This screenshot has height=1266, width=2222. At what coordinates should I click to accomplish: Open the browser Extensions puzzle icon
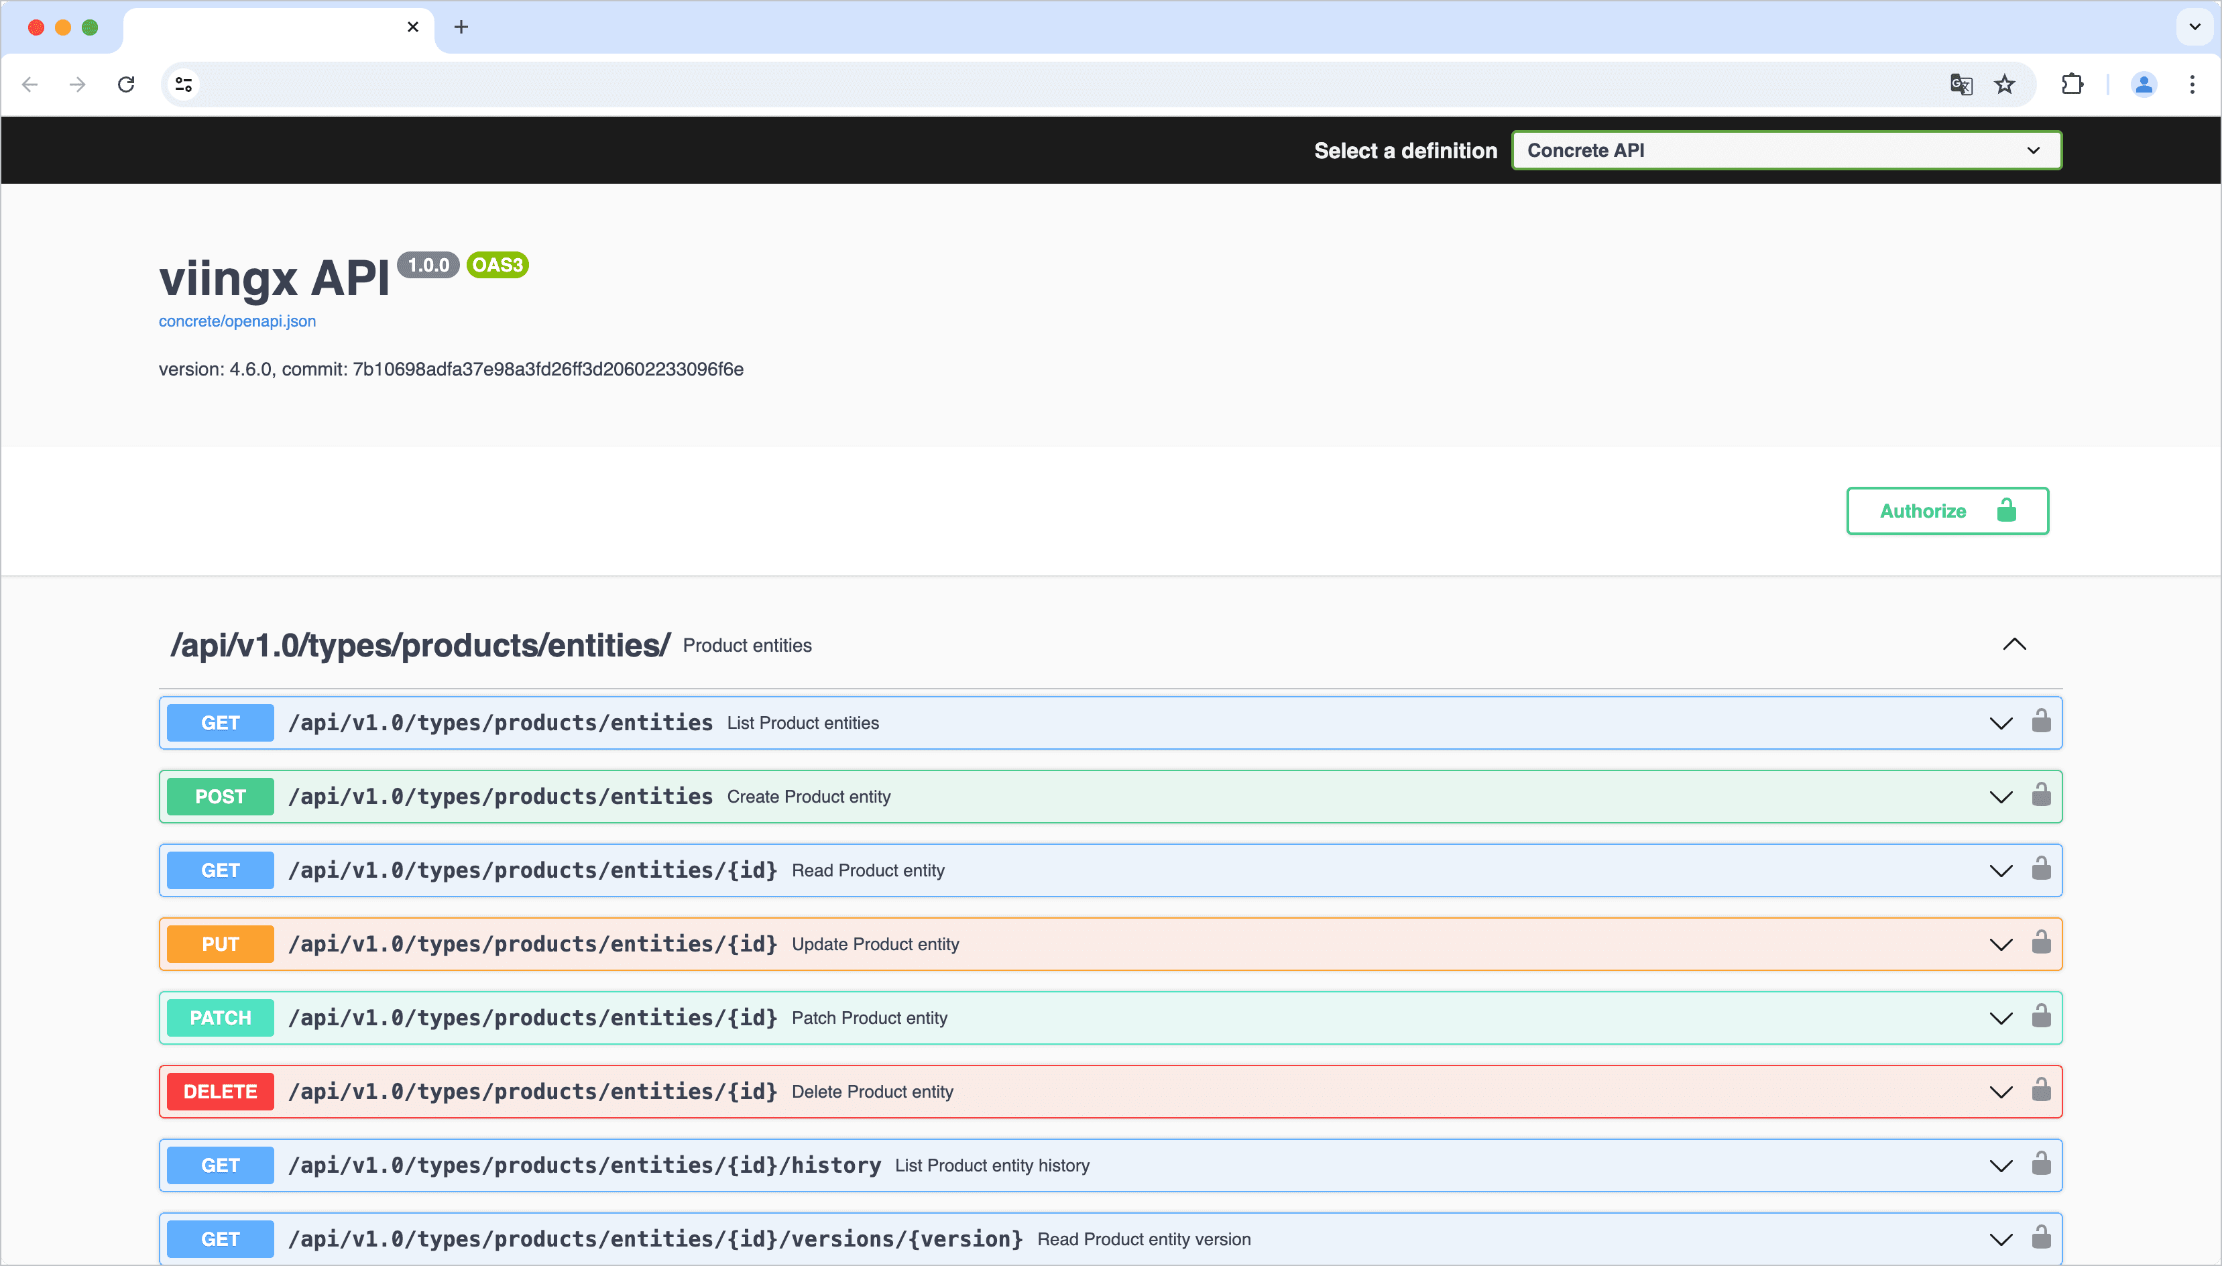click(2072, 84)
